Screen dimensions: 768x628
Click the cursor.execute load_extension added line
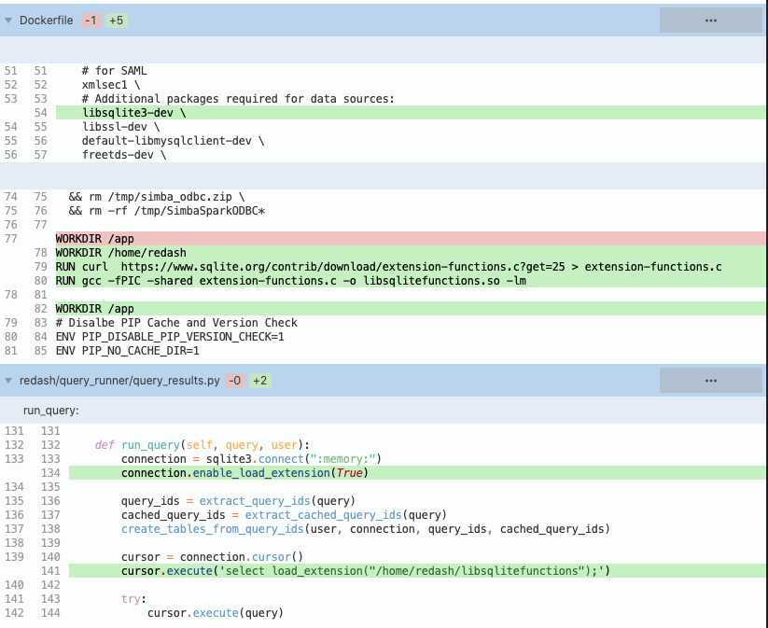[x=417, y=571]
